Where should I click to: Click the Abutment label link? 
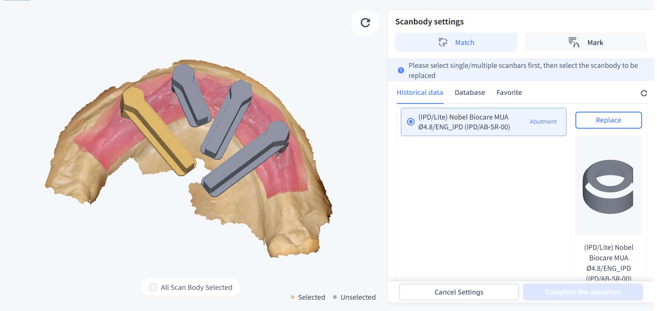coord(543,122)
